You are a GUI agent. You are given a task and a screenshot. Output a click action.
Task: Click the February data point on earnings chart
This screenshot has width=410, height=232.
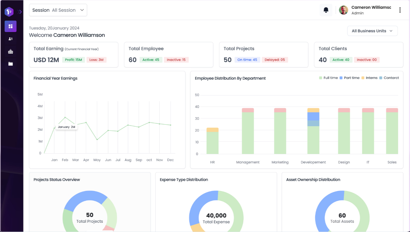pyautogui.click(x=65, y=117)
